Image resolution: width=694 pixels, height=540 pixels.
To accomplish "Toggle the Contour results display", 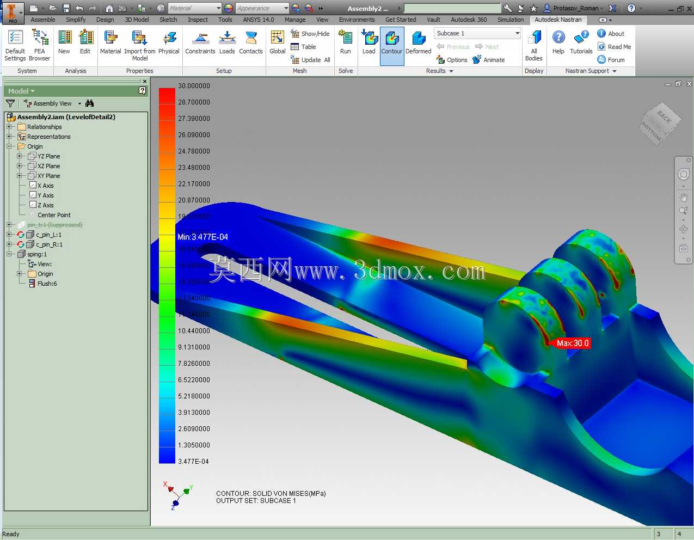I will [392, 46].
